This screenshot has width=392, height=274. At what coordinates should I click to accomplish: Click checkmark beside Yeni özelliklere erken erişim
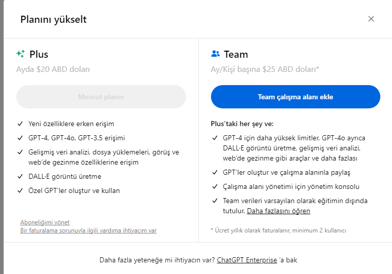(20, 124)
